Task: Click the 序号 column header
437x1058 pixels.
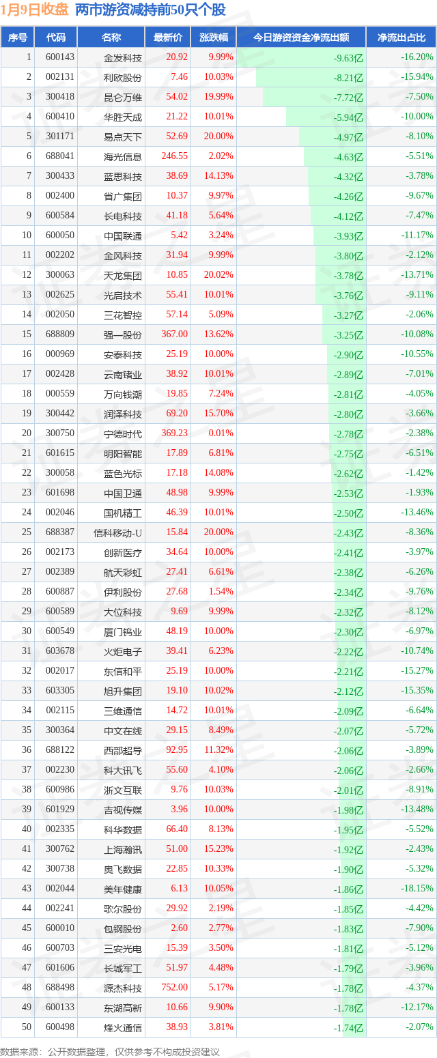Action: click(17, 38)
